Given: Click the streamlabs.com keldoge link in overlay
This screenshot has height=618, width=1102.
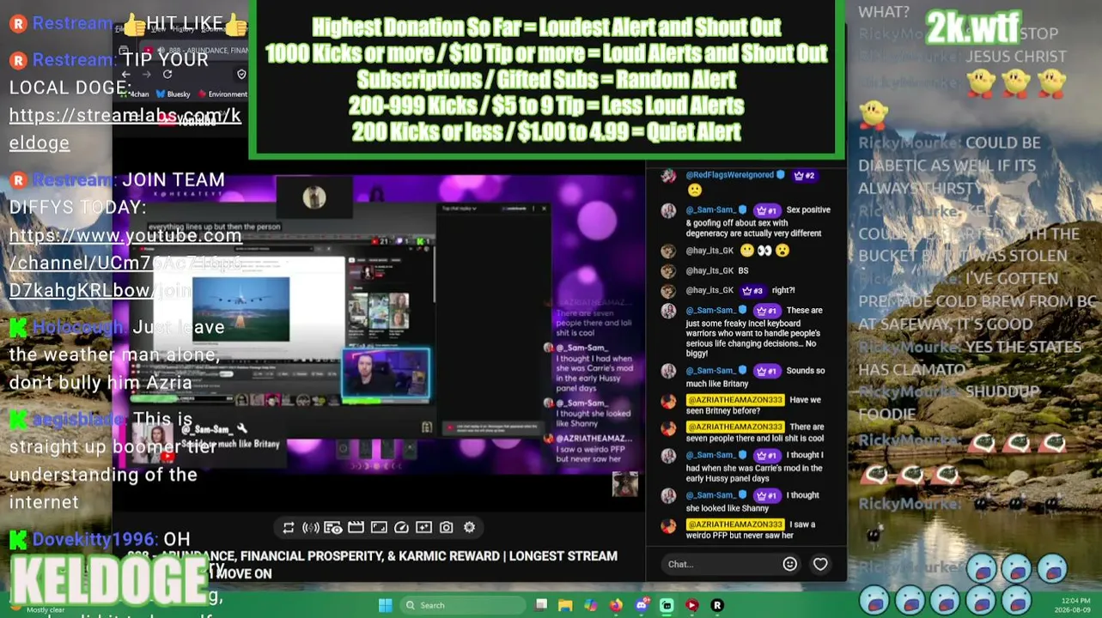Looking at the screenshot, I should pyautogui.click(x=125, y=129).
